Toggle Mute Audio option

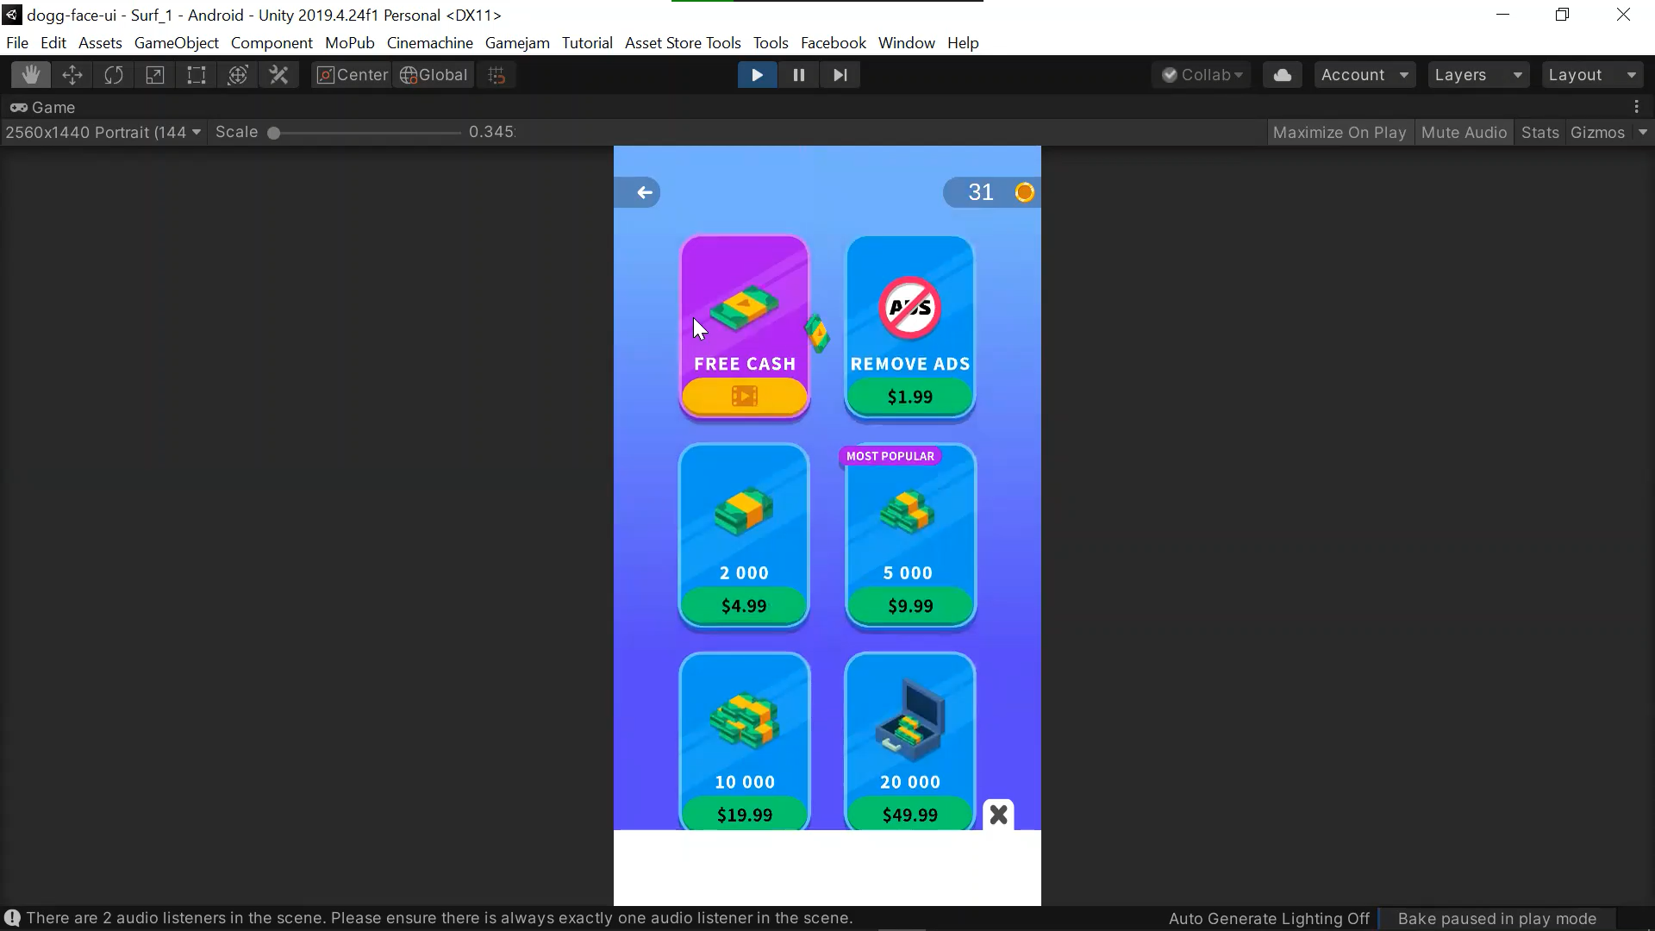tap(1463, 133)
